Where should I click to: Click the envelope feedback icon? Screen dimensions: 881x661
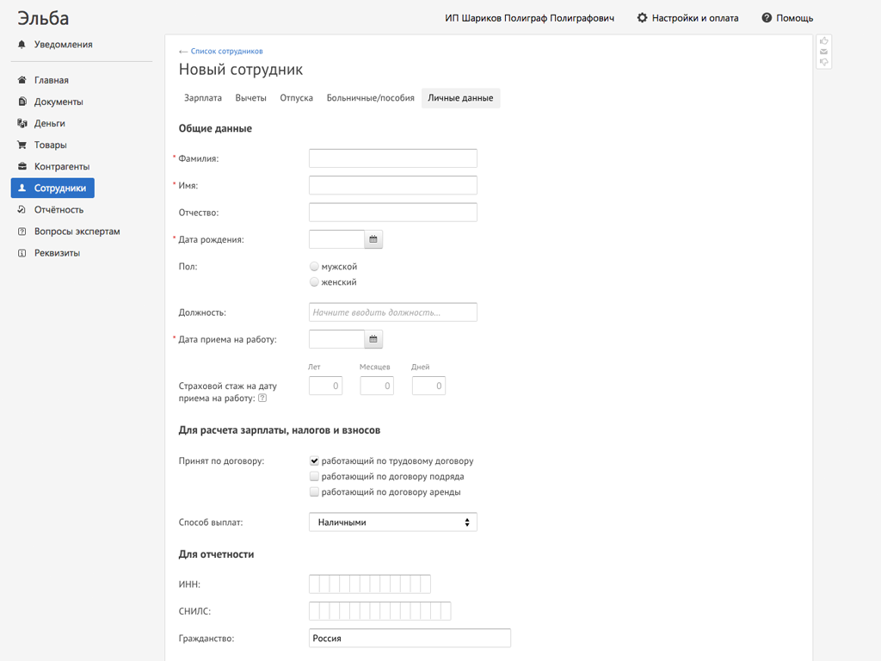point(823,52)
